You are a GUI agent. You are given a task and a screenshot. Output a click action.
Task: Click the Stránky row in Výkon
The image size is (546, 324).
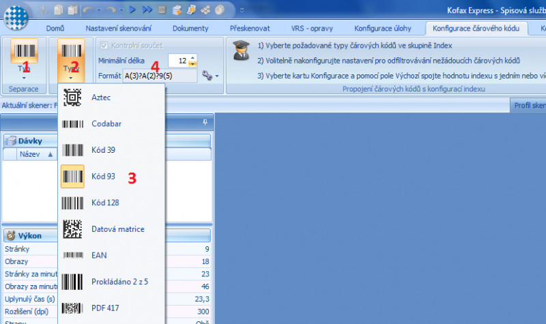106,249
